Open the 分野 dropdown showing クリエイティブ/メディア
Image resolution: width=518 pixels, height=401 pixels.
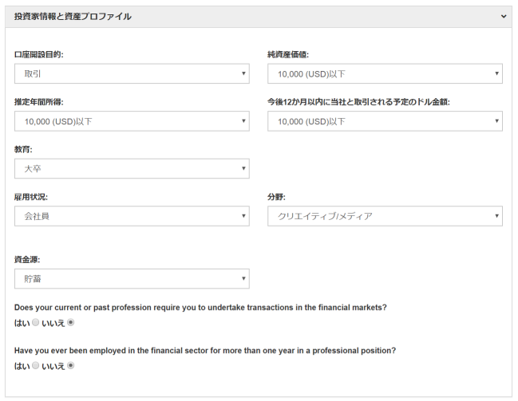(385, 216)
